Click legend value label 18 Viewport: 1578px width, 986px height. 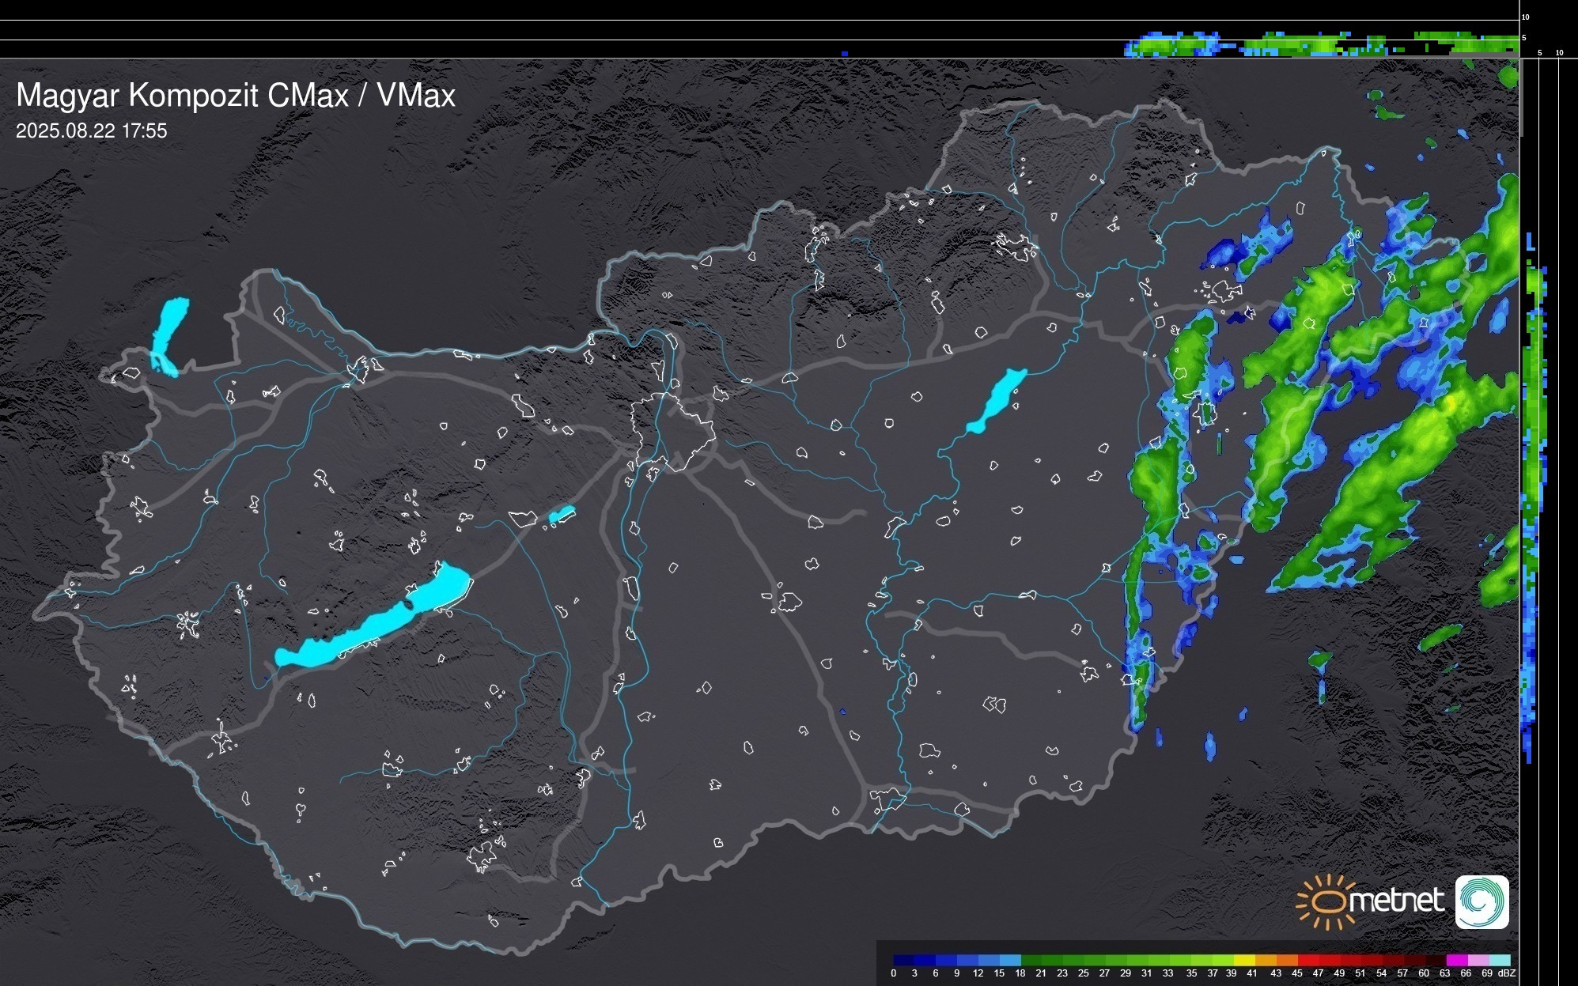point(1020,973)
